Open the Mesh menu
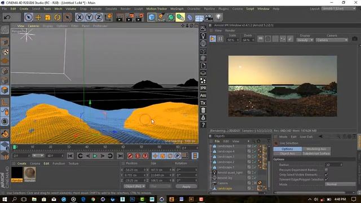The image size is (361, 203). pyautogui.click(x=58, y=9)
